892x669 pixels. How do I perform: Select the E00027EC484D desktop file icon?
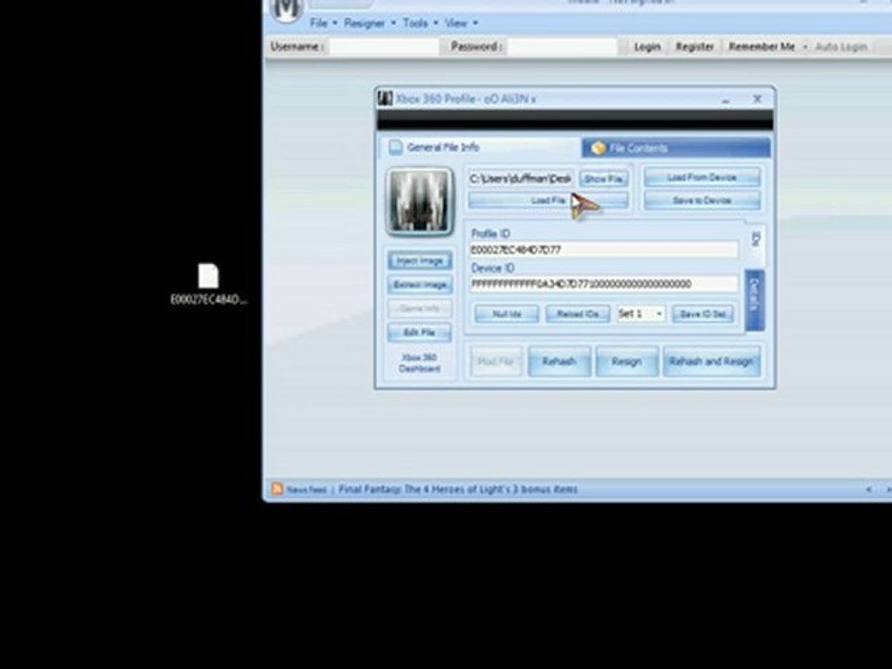(x=208, y=284)
